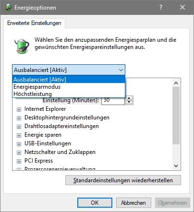Expand Drahtlosadaptereinstellungen plus icon

pyautogui.click(x=19, y=127)
